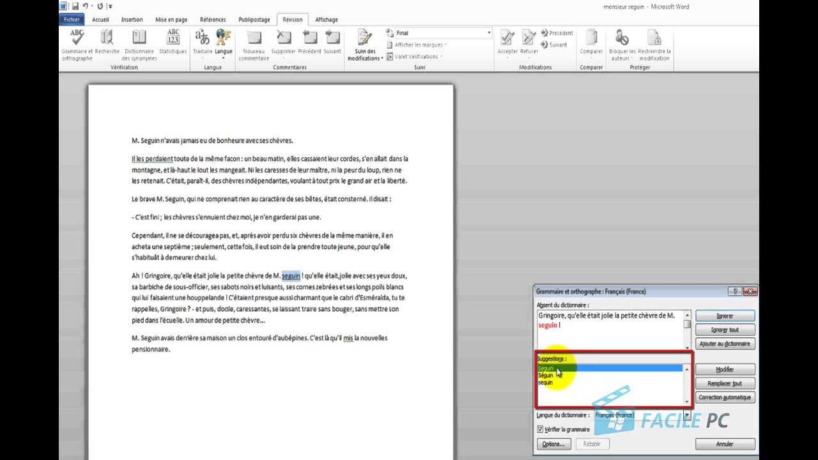
Task: Save document with the floppy disk icon
Action: 75,6
